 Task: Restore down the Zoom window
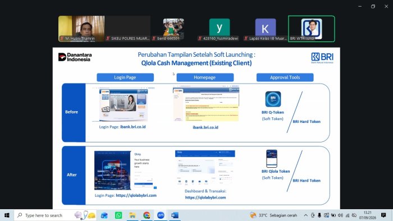coord(373,7)
